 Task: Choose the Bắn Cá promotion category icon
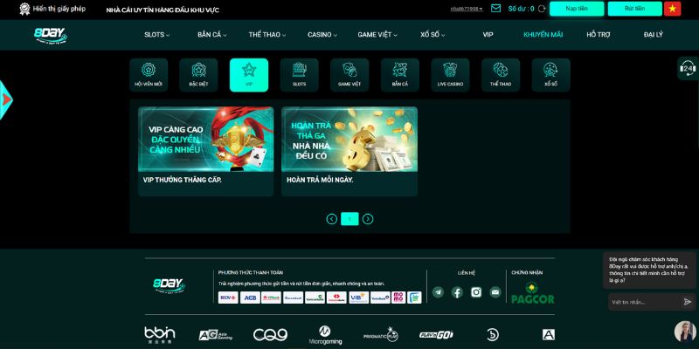(400, 75)
